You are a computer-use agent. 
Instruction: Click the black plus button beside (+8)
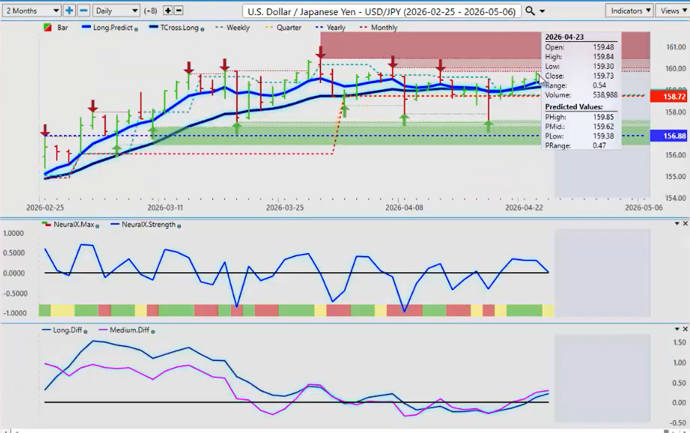pyautogui.click(x=168, y=11)
